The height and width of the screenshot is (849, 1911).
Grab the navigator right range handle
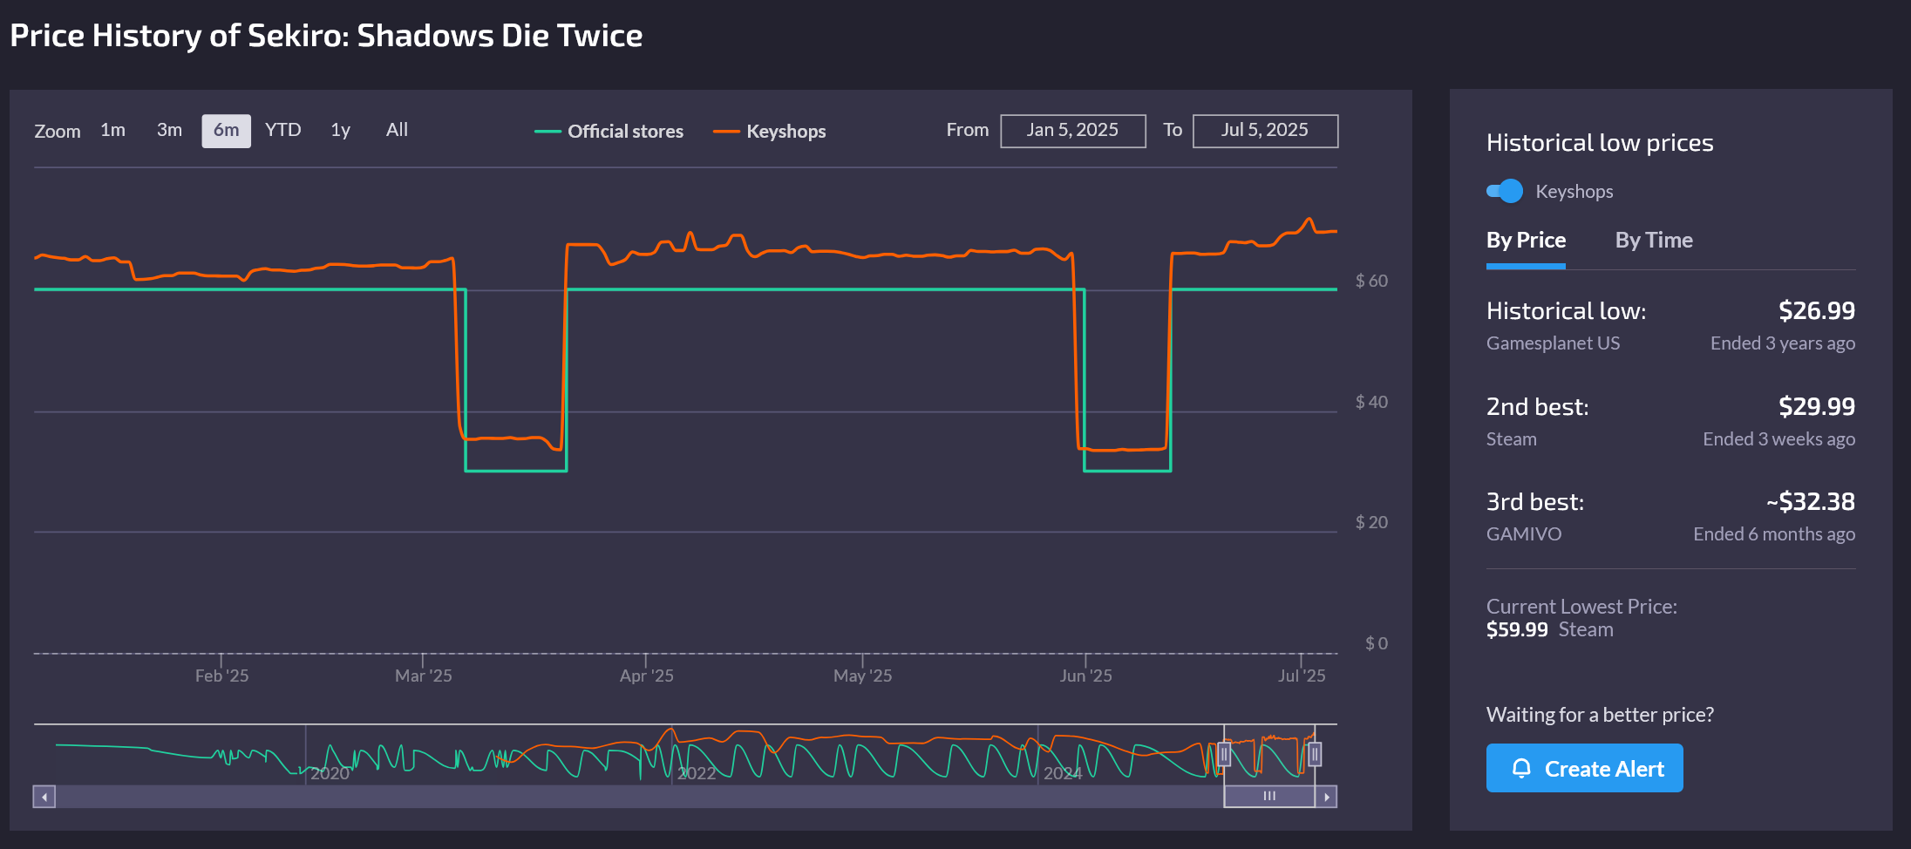click(x=1315, y=754)
